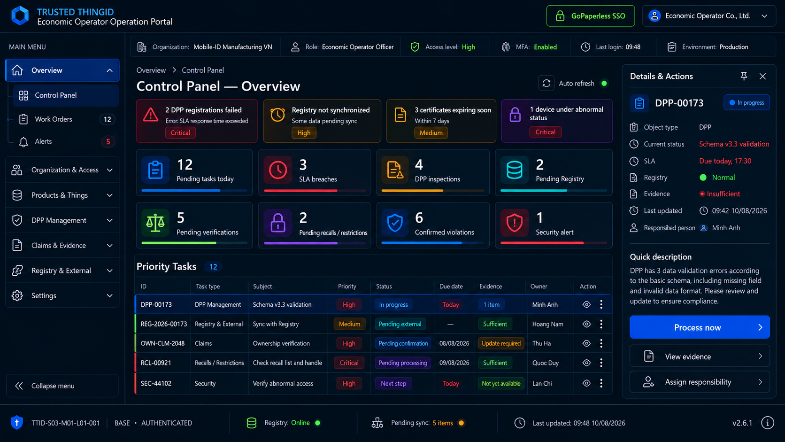
Task: Click the View evidence button
Action: 700,357
